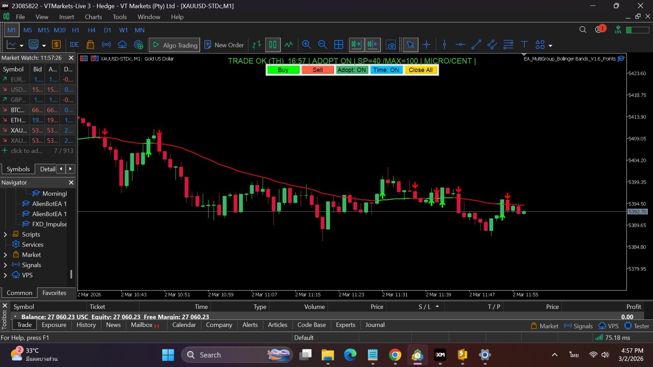Select the candlestick chart type icon

pos(272,45)
